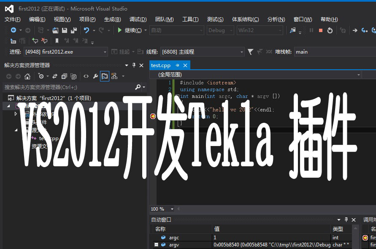Toggle pending changes filter in Solution Explorer
The width and height of the screenshot is (376, 249).
click(x=41, y=76)
